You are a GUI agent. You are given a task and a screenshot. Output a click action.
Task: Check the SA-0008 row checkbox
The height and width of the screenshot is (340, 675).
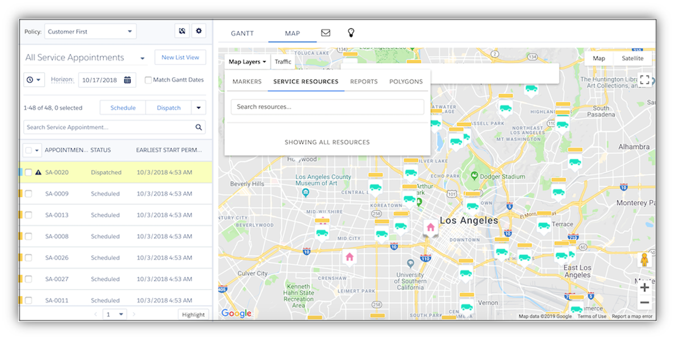coord(28,236)
